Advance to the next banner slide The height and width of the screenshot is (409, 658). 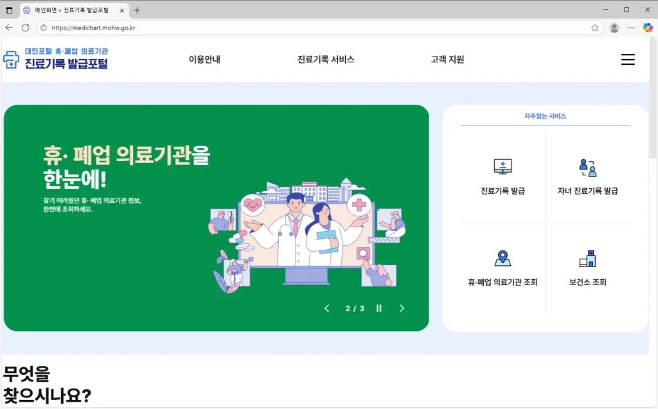click(402, 308)
